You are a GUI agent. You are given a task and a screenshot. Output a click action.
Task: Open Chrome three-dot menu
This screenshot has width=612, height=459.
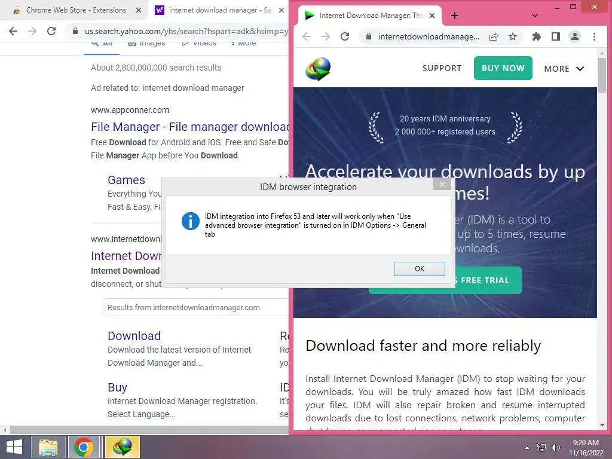(594, 36)
